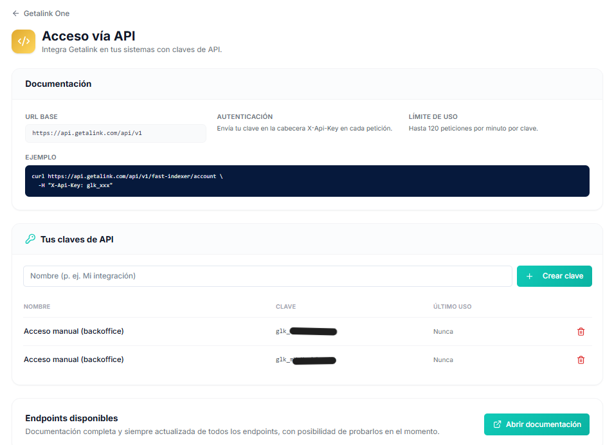
Task: Click the key icon beside Tus claves de API
Action: click(30, 239)
